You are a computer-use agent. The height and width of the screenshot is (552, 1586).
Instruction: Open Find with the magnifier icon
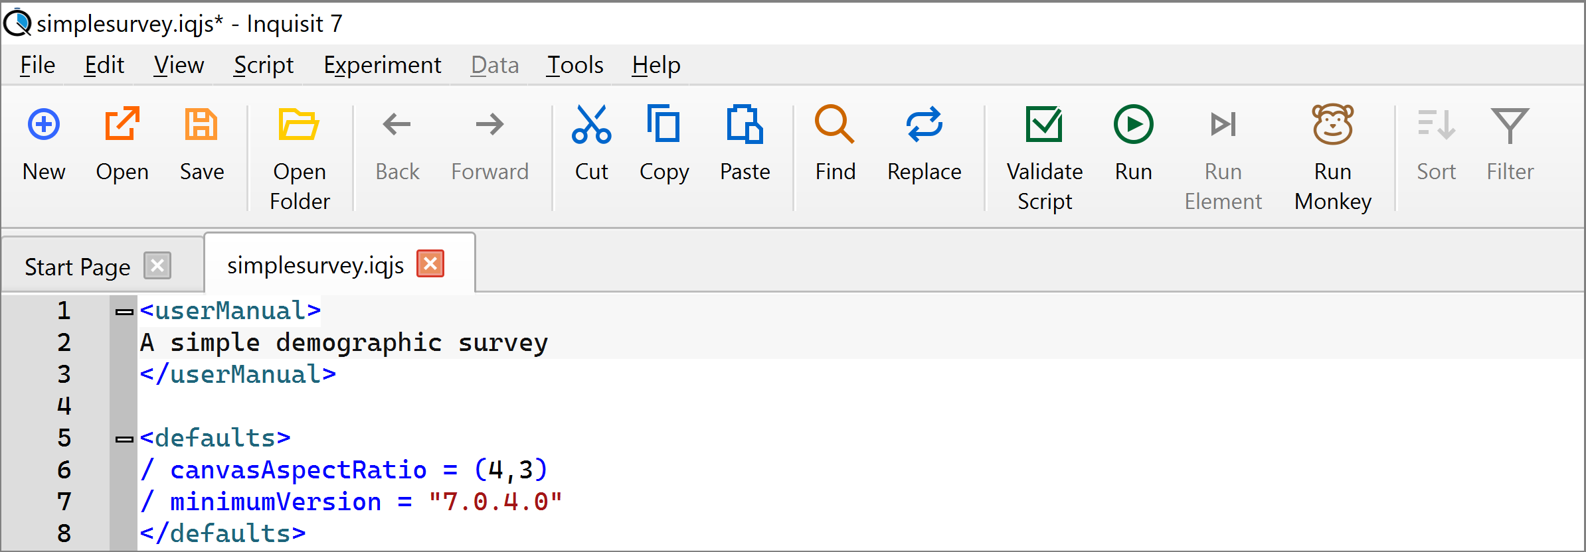pyautogui.click(x=835, y=125)
